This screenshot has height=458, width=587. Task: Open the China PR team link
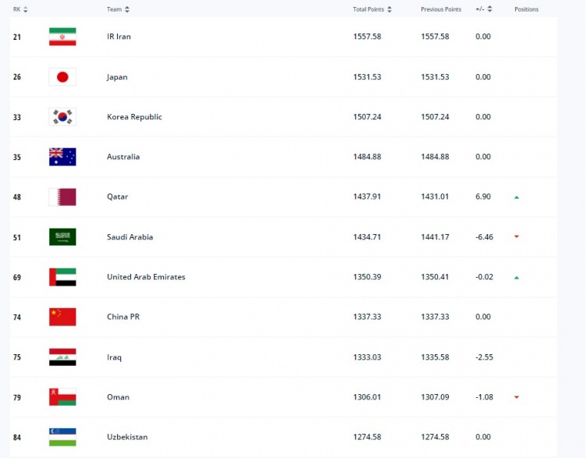pos(123,317)
